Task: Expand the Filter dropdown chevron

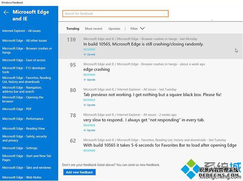Action: pos(142,28)
